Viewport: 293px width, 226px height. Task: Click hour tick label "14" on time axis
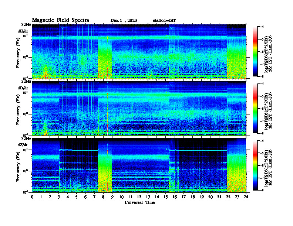coord(157,197)
